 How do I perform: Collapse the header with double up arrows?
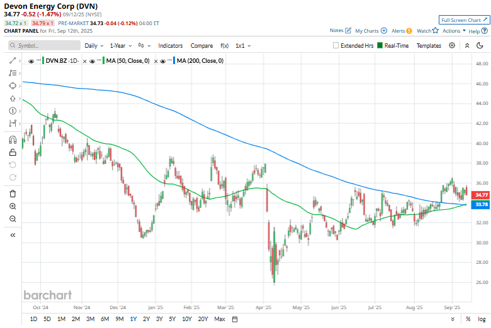point(467,45)
